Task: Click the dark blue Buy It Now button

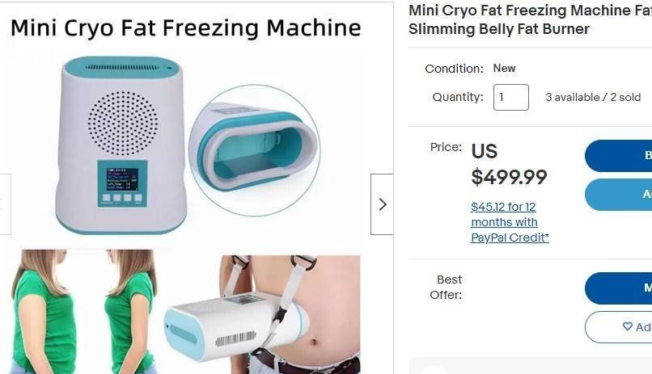Action: pos(618,156)
